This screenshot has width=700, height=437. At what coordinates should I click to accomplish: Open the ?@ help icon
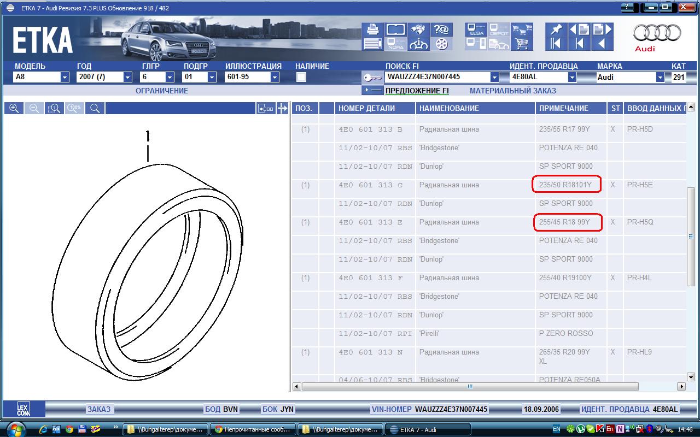[x=441, y=29]
